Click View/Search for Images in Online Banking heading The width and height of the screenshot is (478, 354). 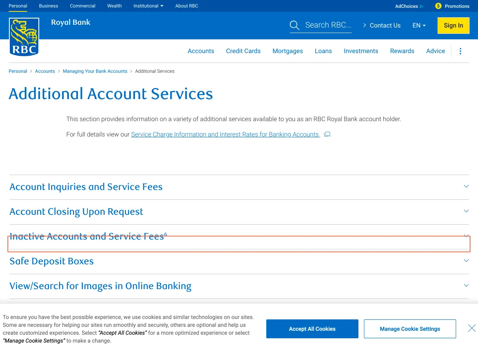(x=100, y=286)
